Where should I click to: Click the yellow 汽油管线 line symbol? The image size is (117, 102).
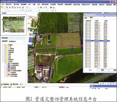point(9,72)
